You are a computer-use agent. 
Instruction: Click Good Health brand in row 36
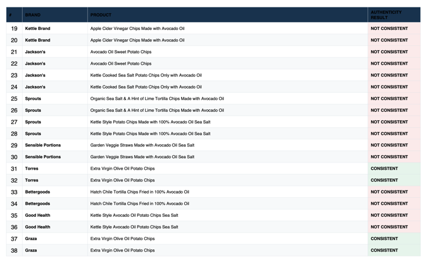tap(38, 227)
